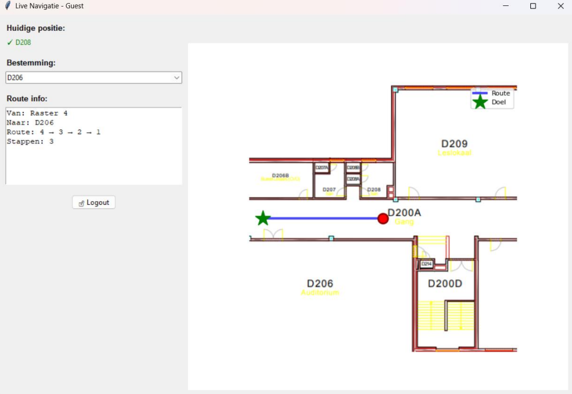Click the blue route line in the corridor
572x394 pixels.
point(324,218)
